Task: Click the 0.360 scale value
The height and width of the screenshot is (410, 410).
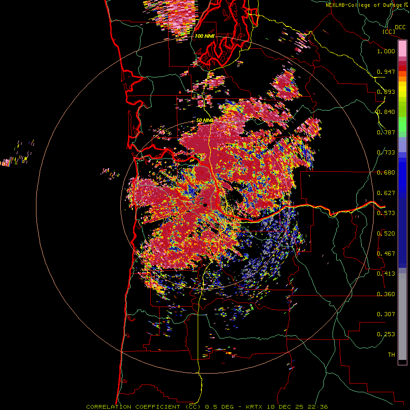Action: click(386, 294)
